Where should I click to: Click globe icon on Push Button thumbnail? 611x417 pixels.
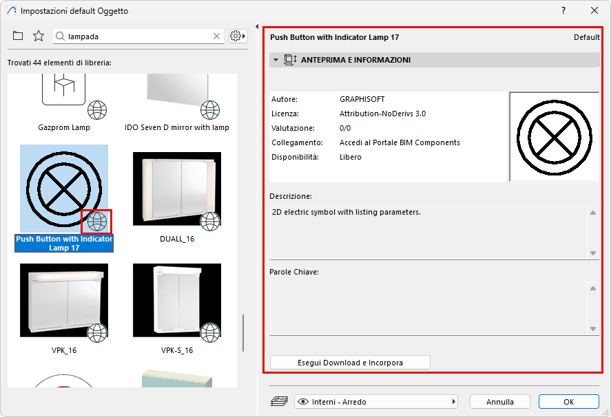pyautogui.click(x=96, y=222)
